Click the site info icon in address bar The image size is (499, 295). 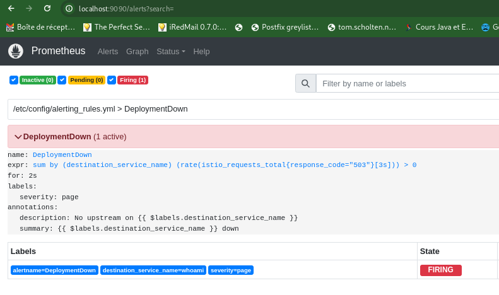69,9
